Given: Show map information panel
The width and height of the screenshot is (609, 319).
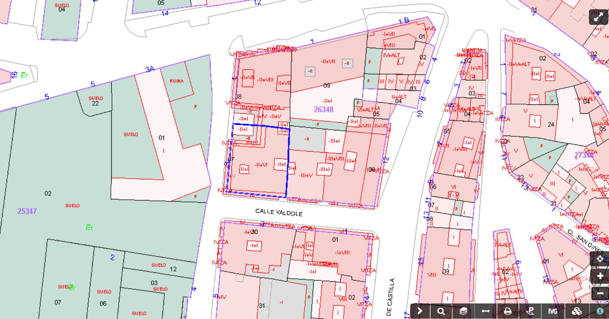Looking at the screenshot, I should pos(600,311).
